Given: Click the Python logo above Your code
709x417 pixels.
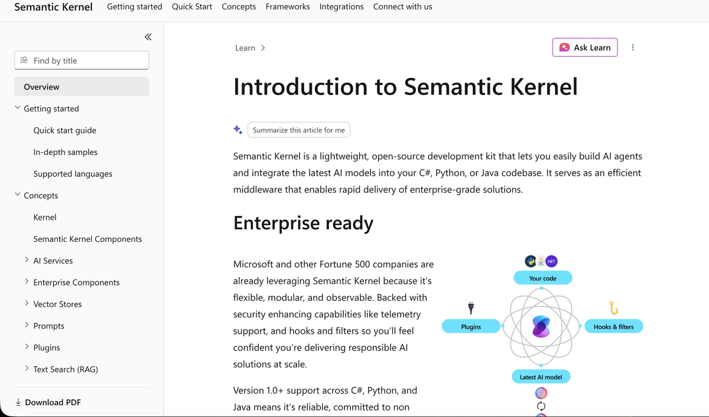Looking at the screenshot, I should 531,261.
